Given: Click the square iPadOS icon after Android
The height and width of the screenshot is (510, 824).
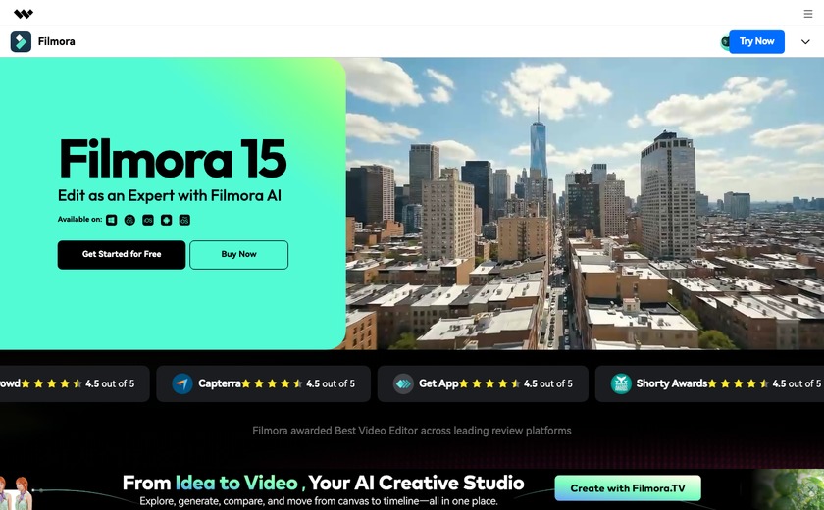Looking at the screenshot, I should 184,220.
